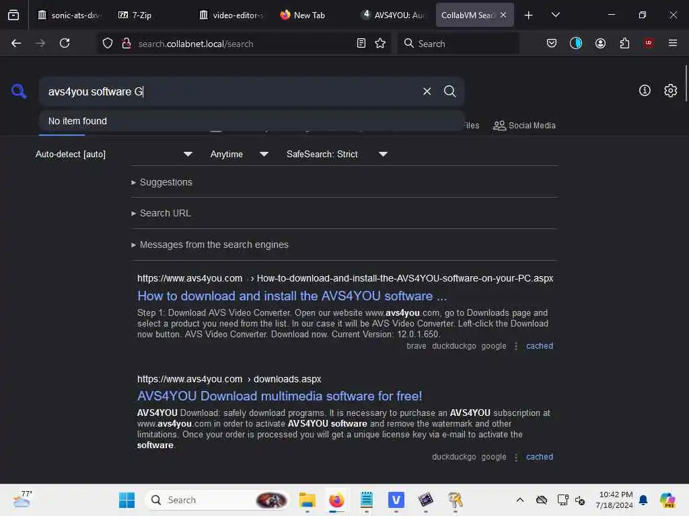Open cached version of first result
This screenshot has width=689, height=516.
click(x=539, y=346)
